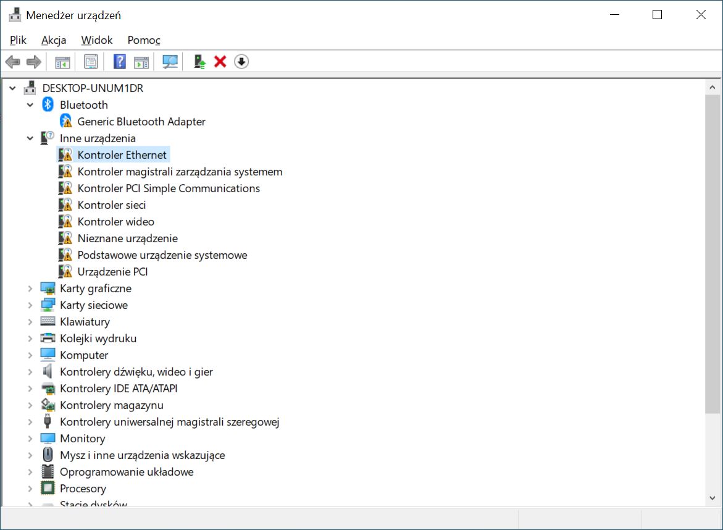Viewport: 723px width, 530px height.
Task: Select Nieznane urządzenie entry
Action: tap(127, 238)
